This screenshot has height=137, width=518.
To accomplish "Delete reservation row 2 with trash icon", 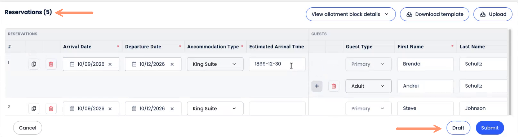I will [x=51, y=109].
